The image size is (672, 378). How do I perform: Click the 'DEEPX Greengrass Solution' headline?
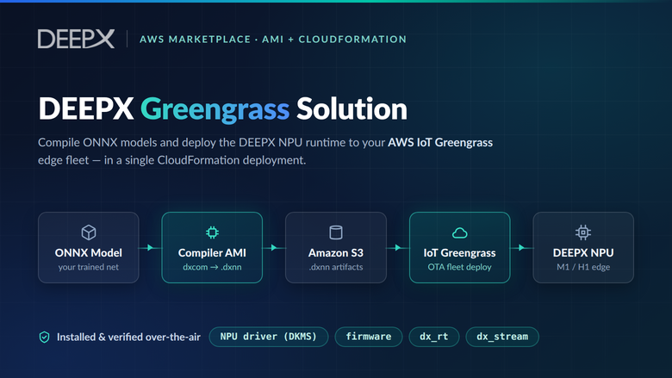click(222, 109)
